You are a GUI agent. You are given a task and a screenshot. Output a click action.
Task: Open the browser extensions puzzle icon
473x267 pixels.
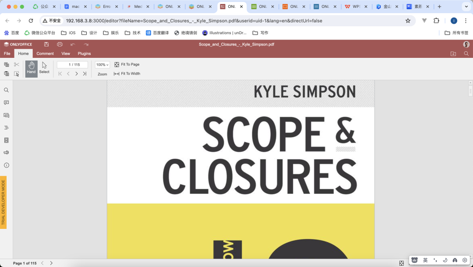coord(436,21)
